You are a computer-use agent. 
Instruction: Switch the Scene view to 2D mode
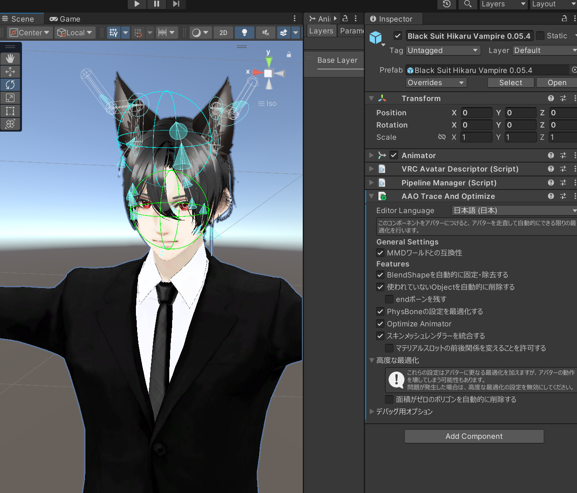[x=223, y=33]
